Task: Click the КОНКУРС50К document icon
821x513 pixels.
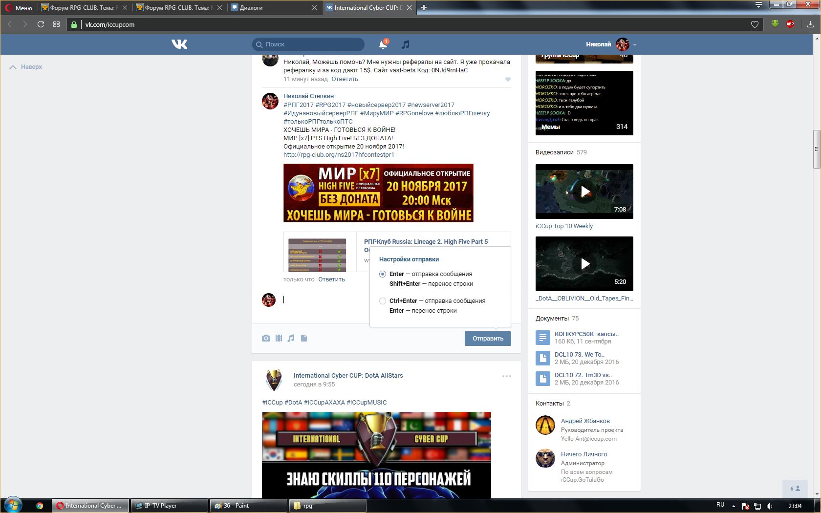Action: (542, 338)
